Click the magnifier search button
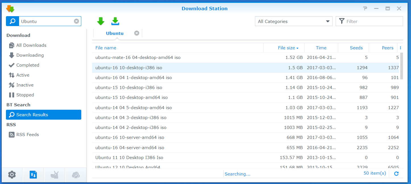 [13, 21]
